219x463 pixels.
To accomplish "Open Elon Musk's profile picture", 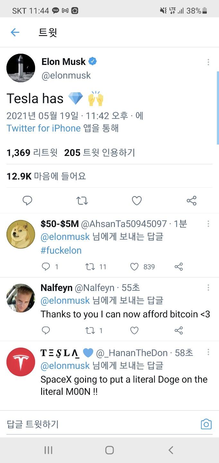I will tap(21, 68).
